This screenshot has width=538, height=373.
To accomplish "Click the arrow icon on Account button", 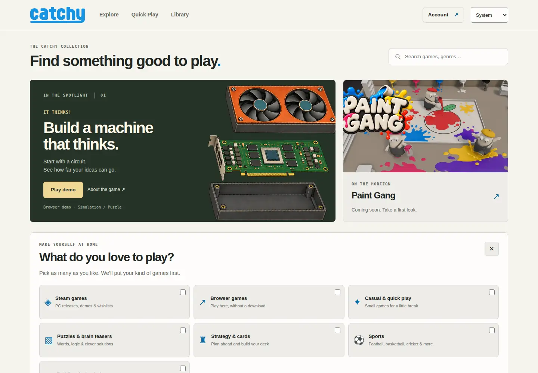I will tap(456, 15).
